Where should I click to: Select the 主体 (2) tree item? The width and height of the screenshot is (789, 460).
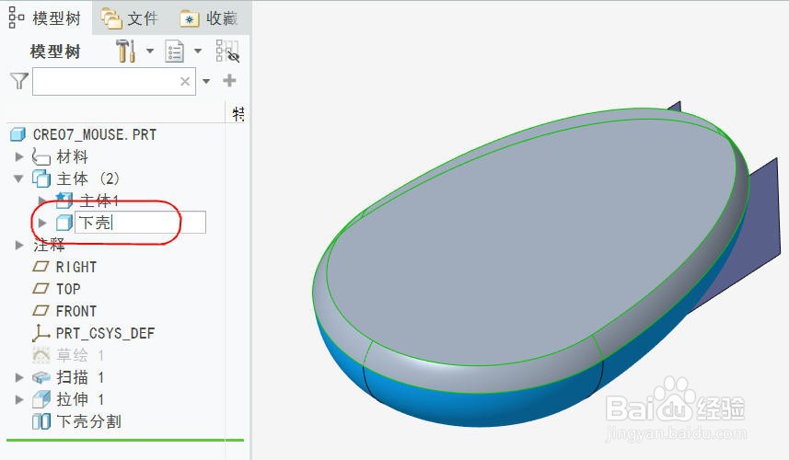click(87, 178)
